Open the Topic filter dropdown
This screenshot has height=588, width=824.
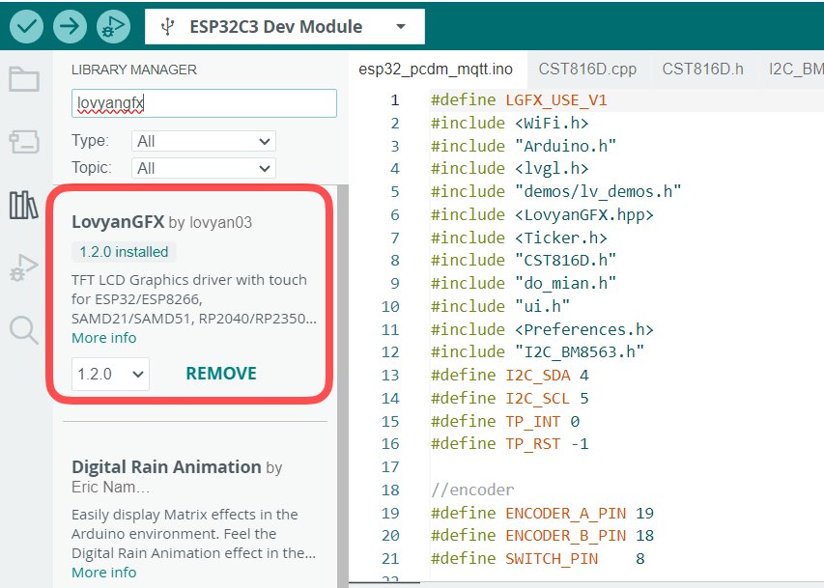pos(204,168)
